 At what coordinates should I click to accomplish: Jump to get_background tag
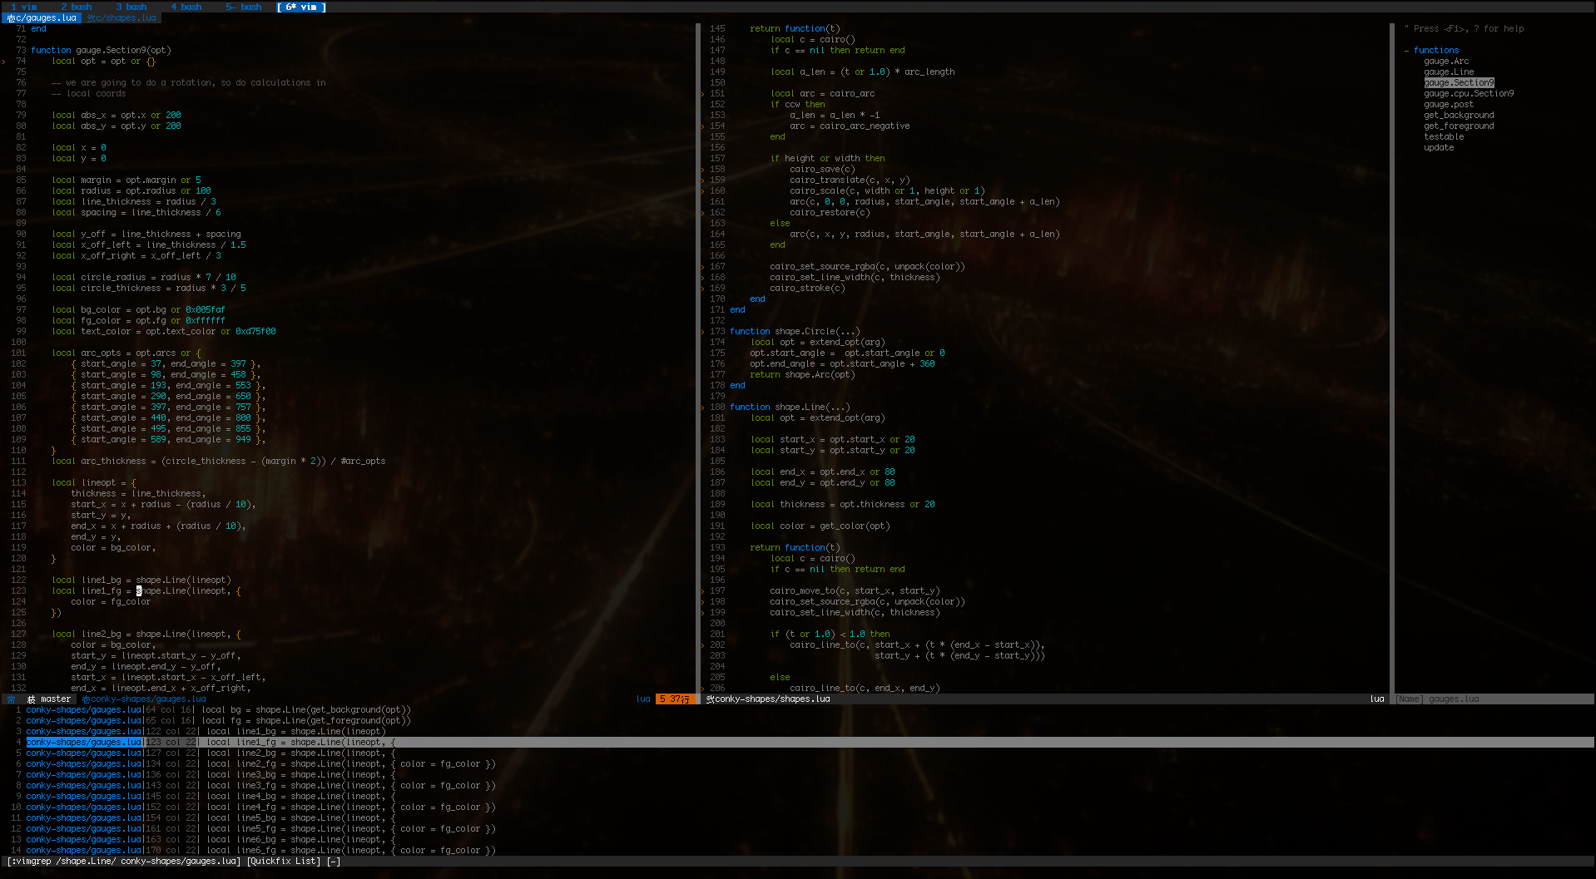(x=1459, y=116)
